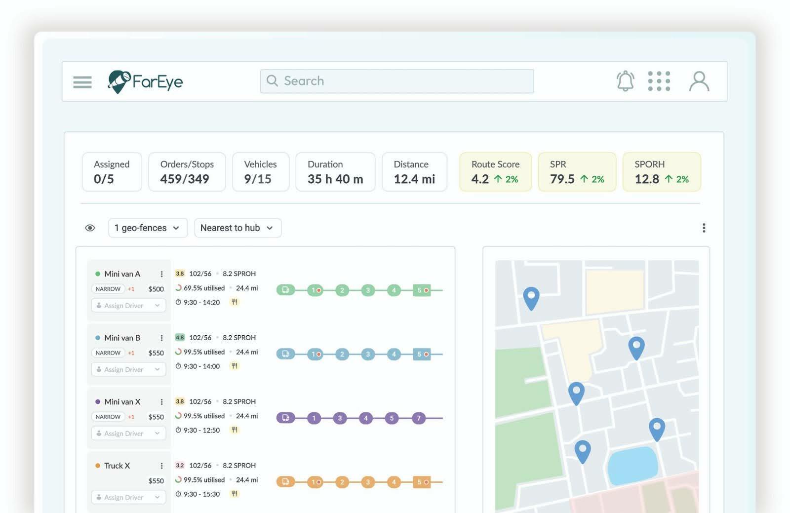Click Mini van X time 9:30 - 12:50

pos(197,430)
